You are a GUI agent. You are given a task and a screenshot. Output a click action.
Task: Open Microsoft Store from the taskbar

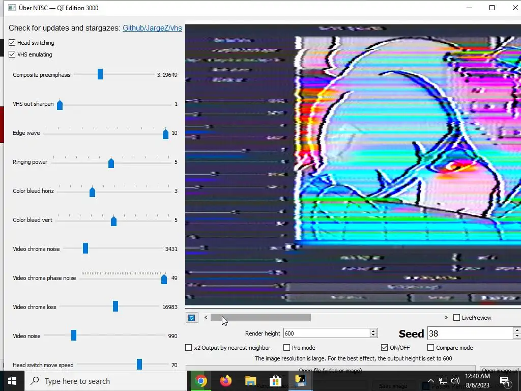click(275, 381)
